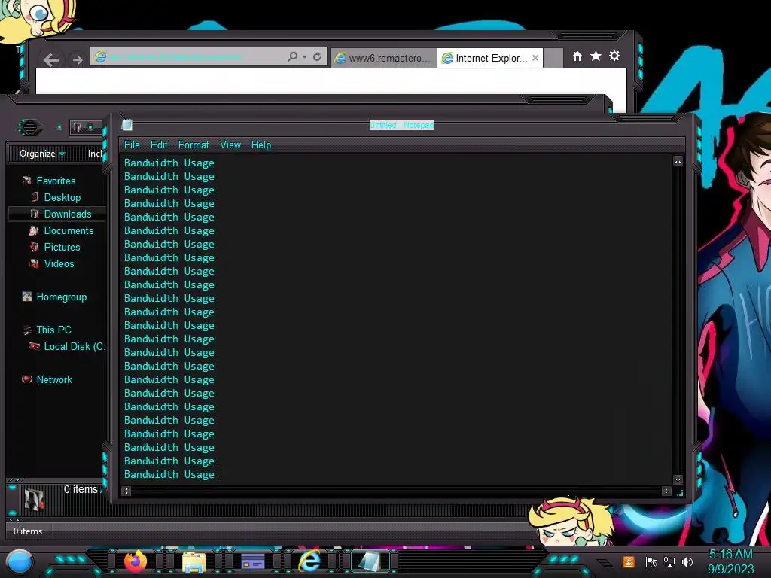Screen dimensions: 771x578
Task: Go to the Internet Explorer home page
Action: [577, 56]
